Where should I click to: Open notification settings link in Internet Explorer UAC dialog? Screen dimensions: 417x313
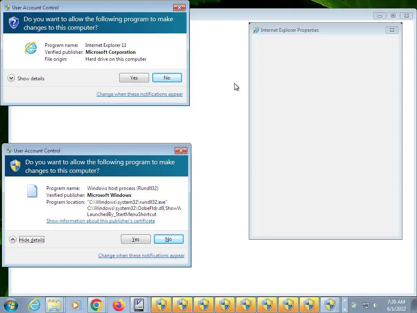point(140,94)
